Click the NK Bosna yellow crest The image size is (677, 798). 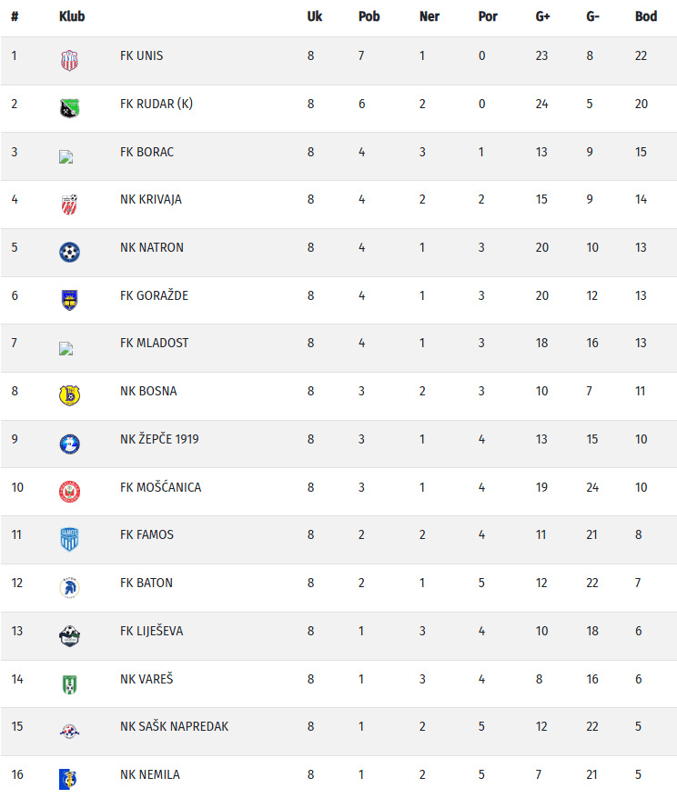click(70, 395)
